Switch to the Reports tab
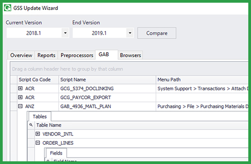Viewport: 251px width, 164px height. tap(46, 55)
